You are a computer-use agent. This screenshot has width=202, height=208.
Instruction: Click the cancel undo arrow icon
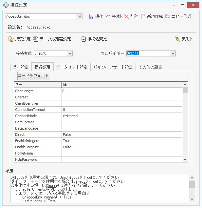[x=108, y=16]
